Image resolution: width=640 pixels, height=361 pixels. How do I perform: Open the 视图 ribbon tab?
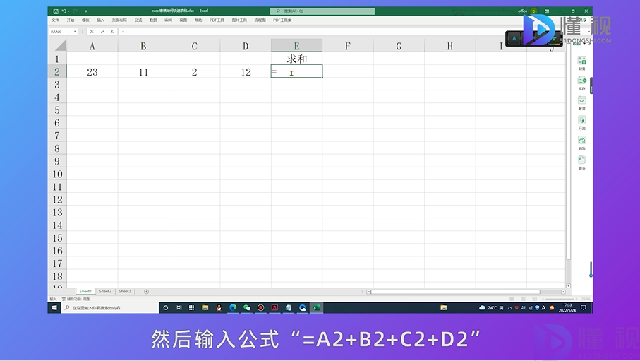pos(183,20)
